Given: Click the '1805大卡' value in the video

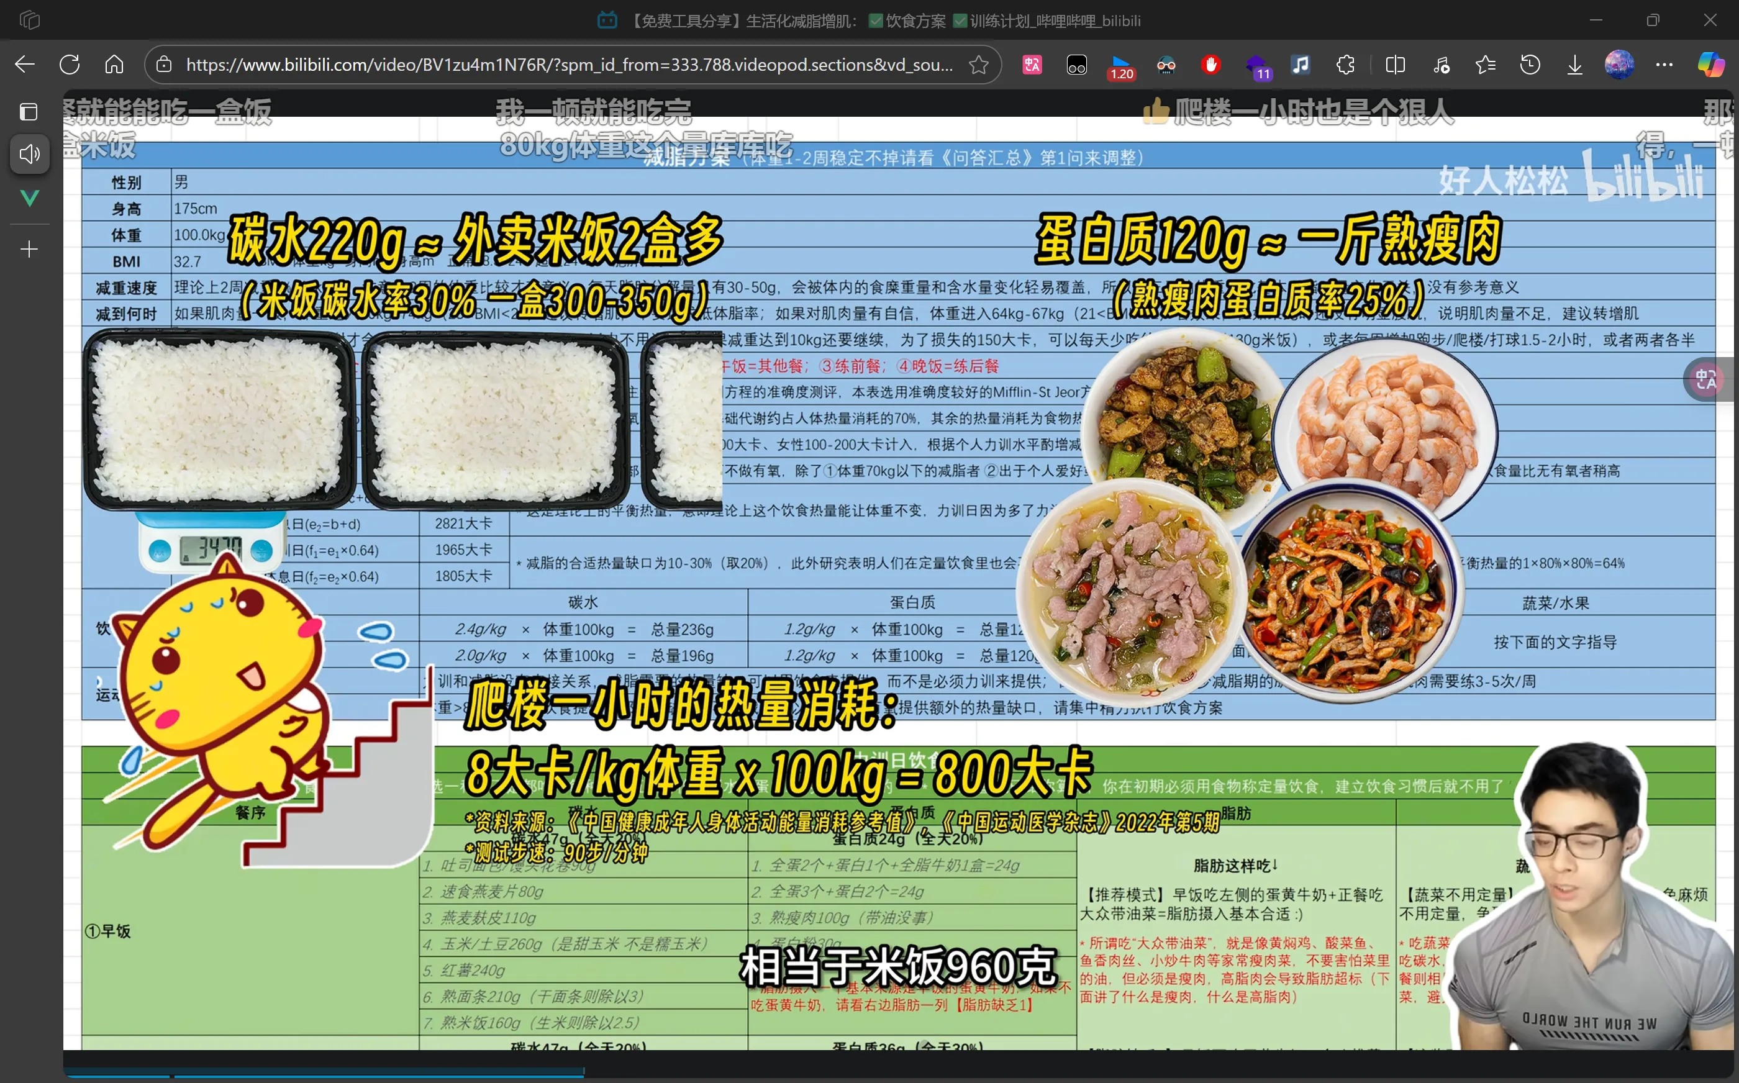Looking at the screenshot, I should click(463, 576).
